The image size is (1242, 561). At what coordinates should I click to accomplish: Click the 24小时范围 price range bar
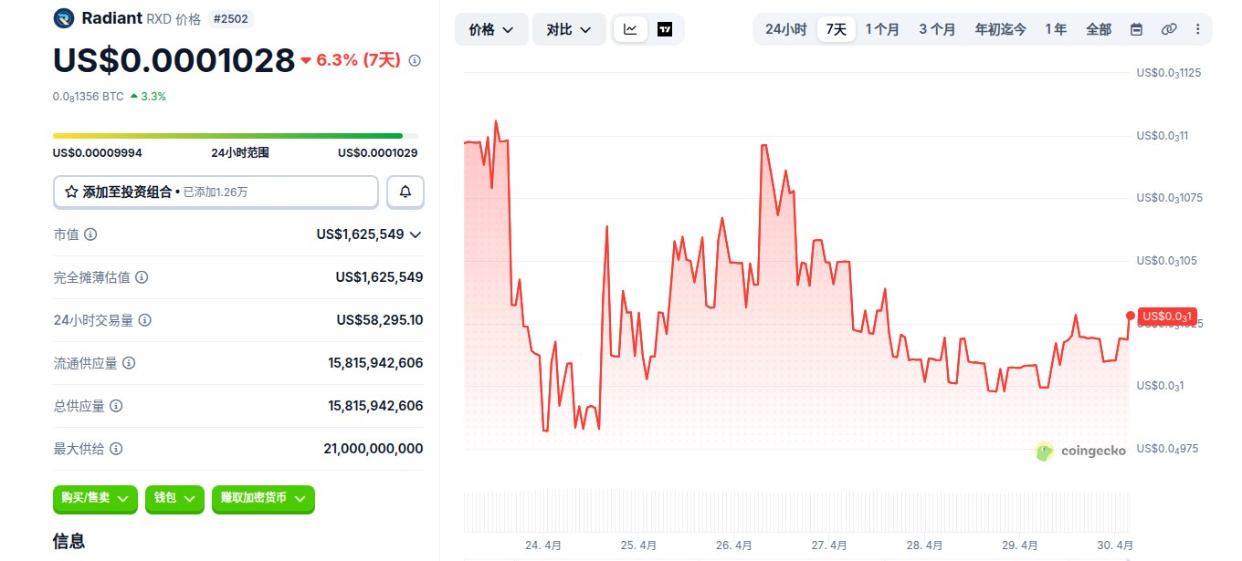[x=235, y=136]
